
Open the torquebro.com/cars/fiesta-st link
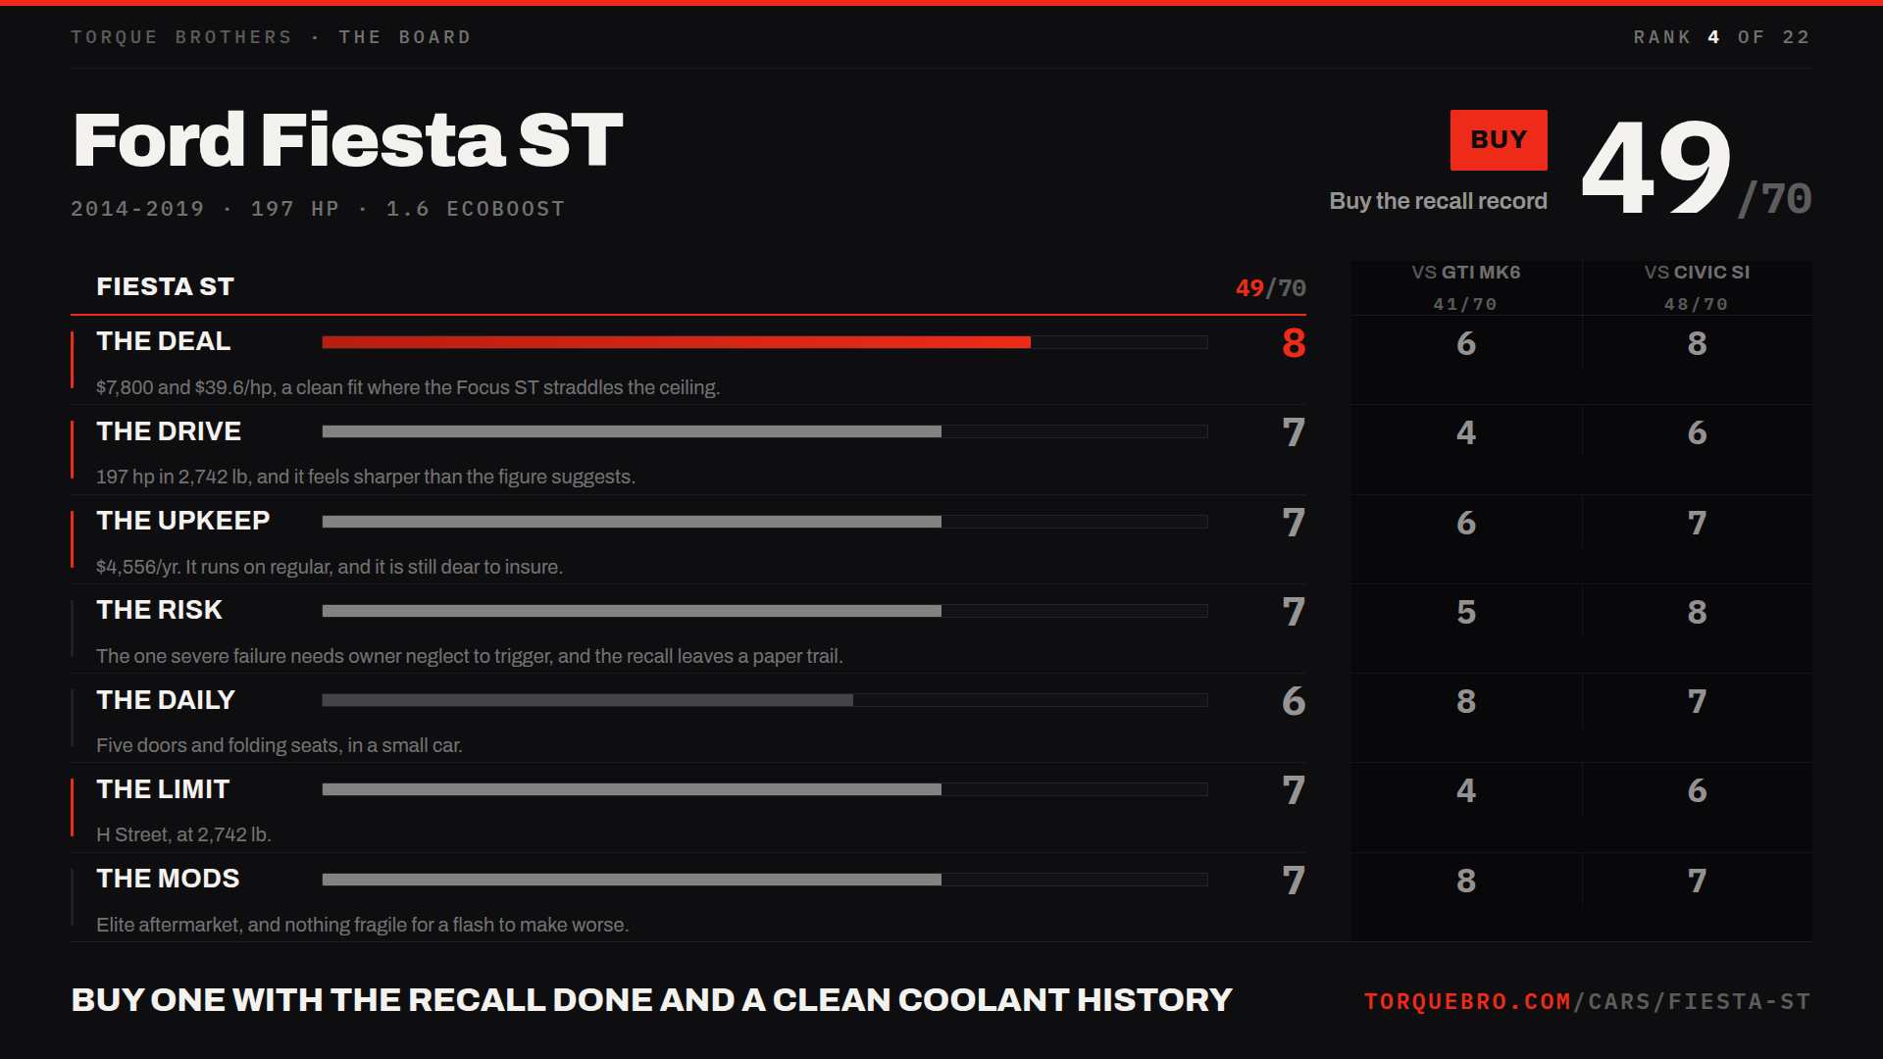click(x=1587, y=1001)
